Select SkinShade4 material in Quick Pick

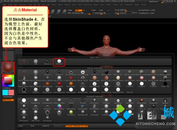click(59, 62)
